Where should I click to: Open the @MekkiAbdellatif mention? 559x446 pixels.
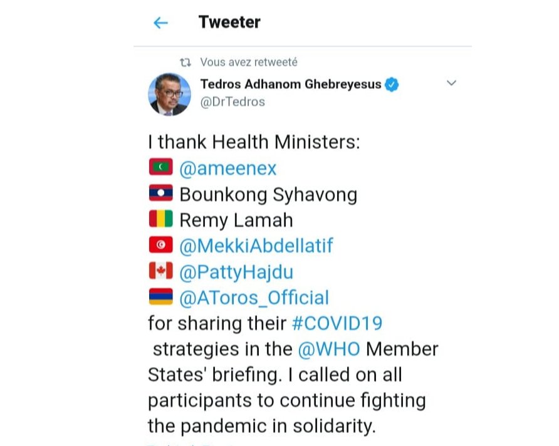(256, 246)
